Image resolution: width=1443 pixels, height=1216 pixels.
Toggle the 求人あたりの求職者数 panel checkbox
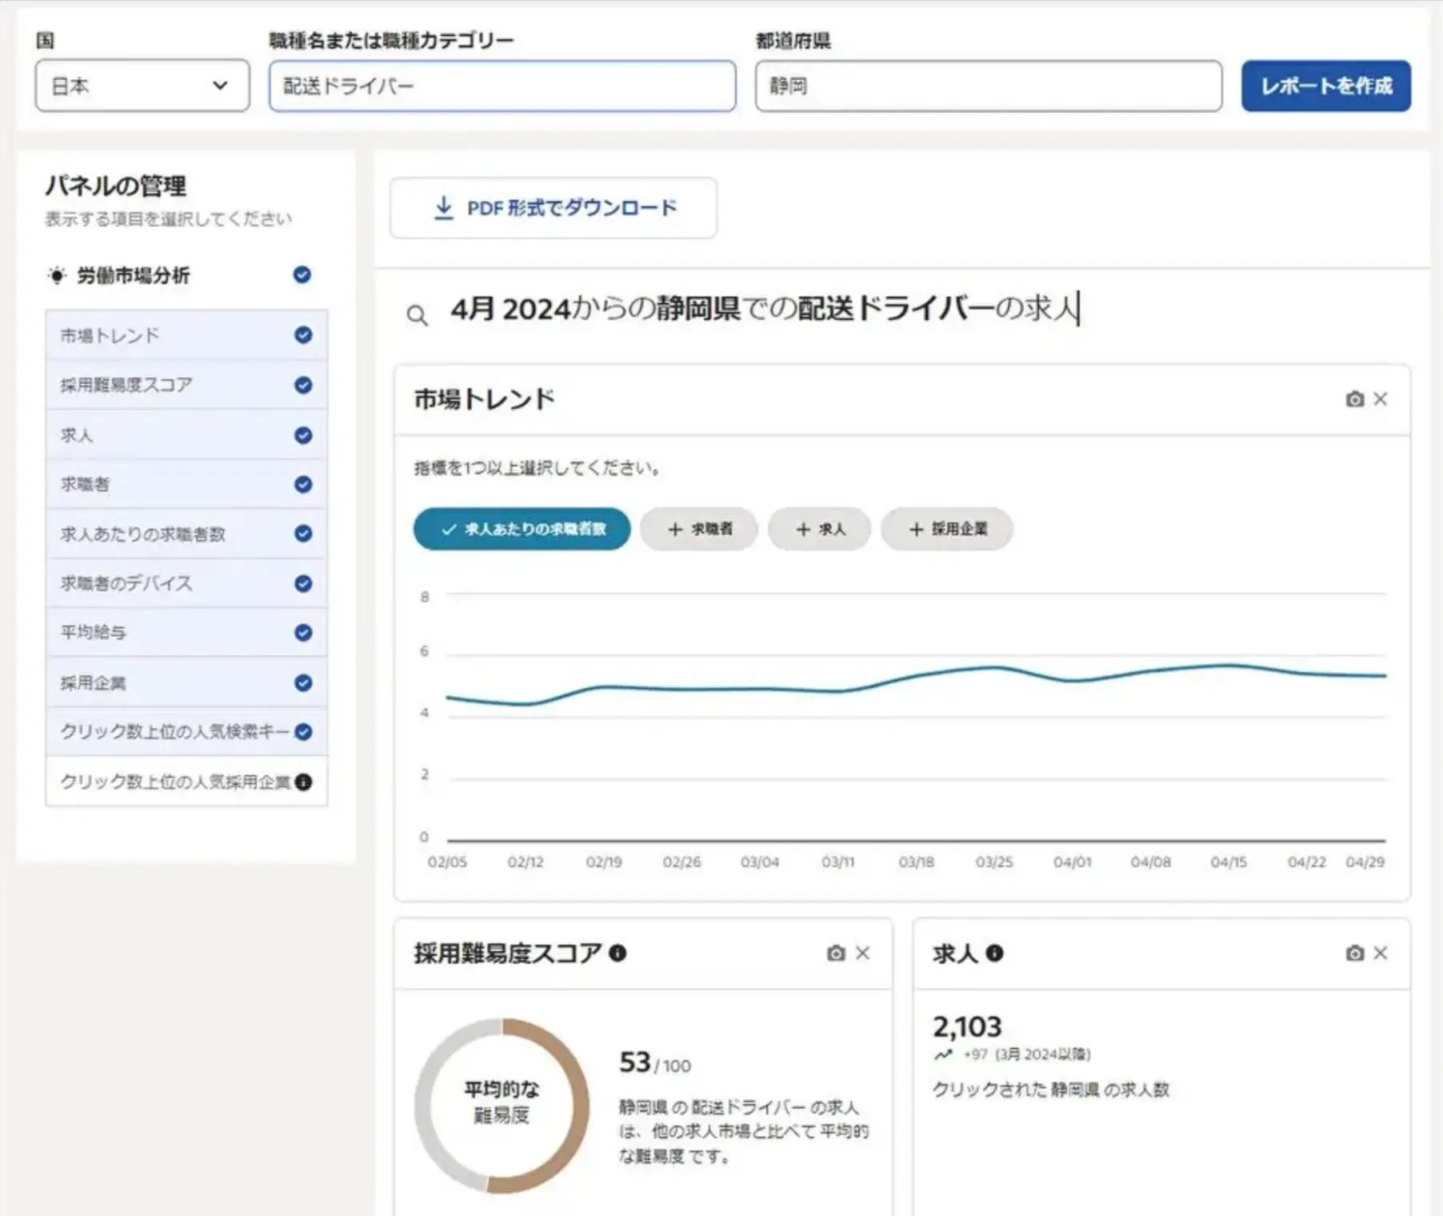coord(303,534)
